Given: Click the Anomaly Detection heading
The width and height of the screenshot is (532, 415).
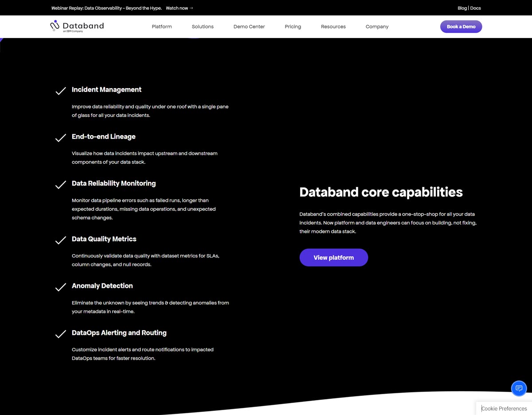Looking at the screenshot, I should point(102,286).
